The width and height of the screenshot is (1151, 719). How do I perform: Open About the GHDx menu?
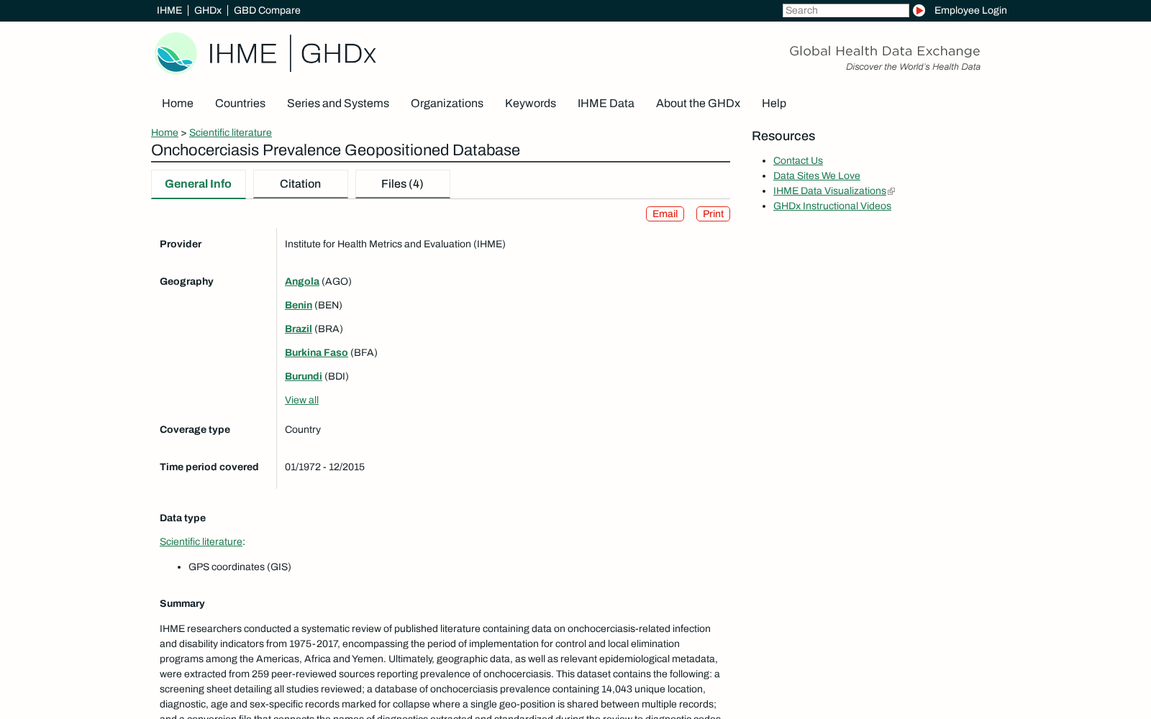click(698, 104)
